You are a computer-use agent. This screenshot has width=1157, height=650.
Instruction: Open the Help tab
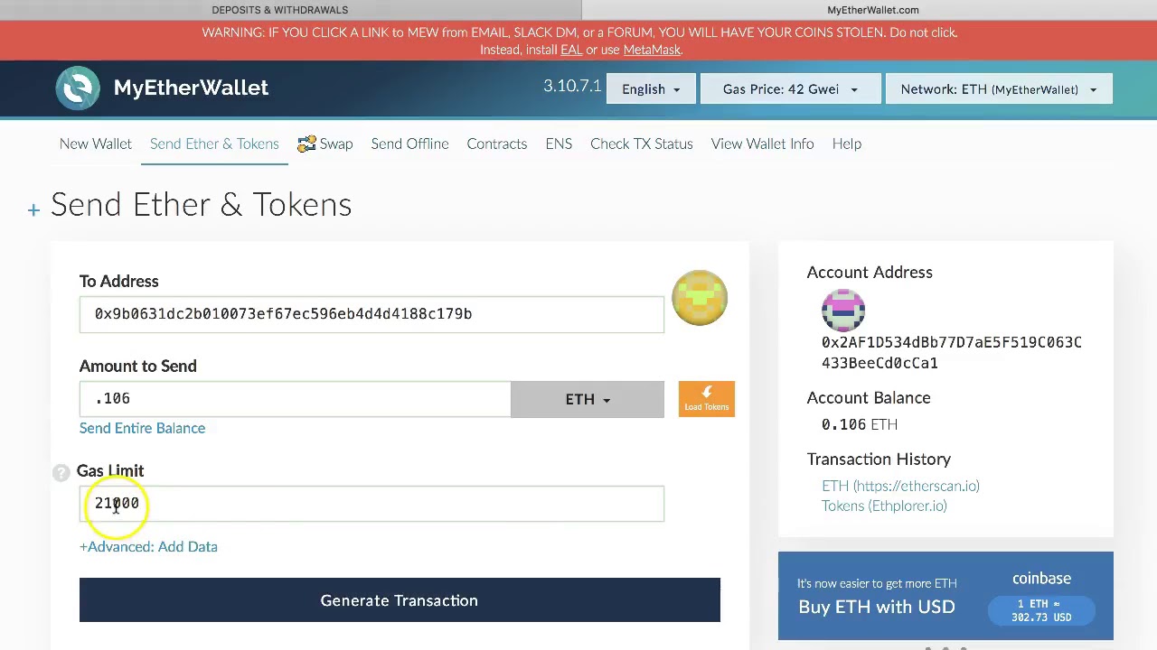pos(847,144)
